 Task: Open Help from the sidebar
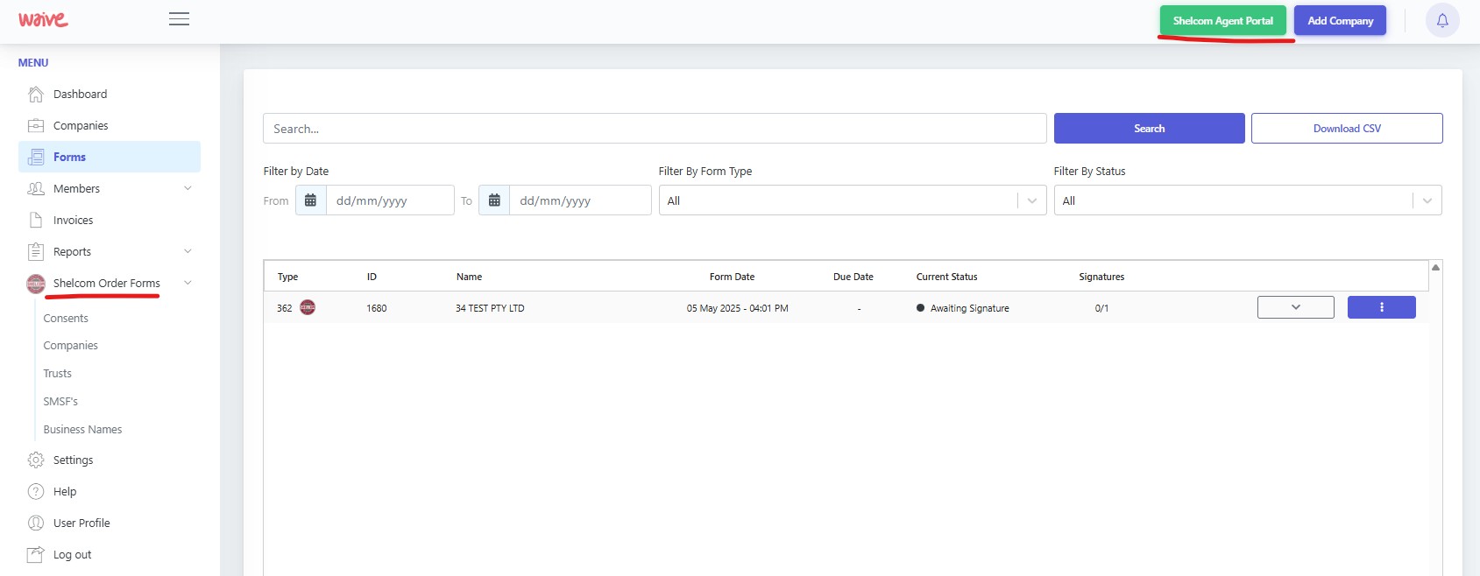click(65, 491)
